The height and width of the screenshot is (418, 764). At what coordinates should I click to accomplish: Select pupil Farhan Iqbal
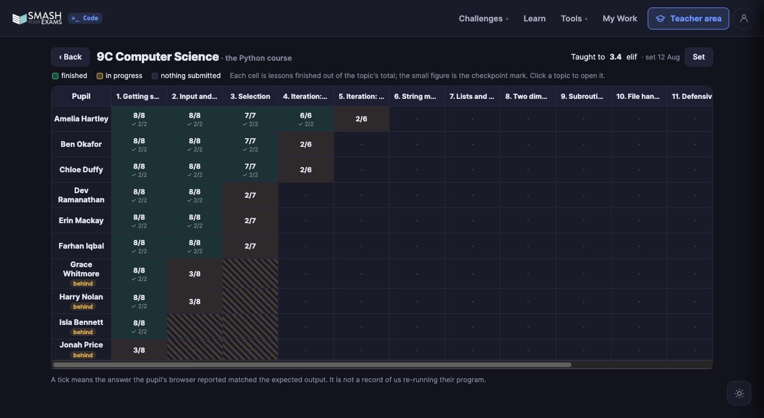click(81, 246)
